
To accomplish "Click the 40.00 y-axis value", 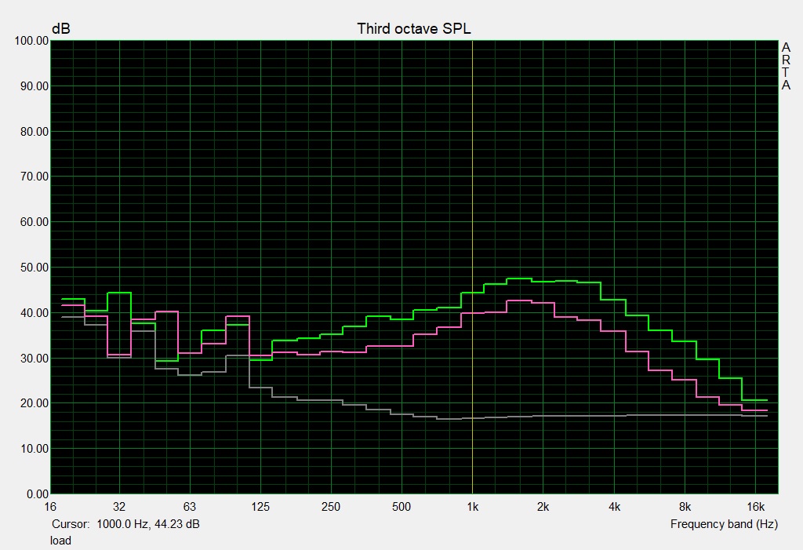I will tap(35, 313).
